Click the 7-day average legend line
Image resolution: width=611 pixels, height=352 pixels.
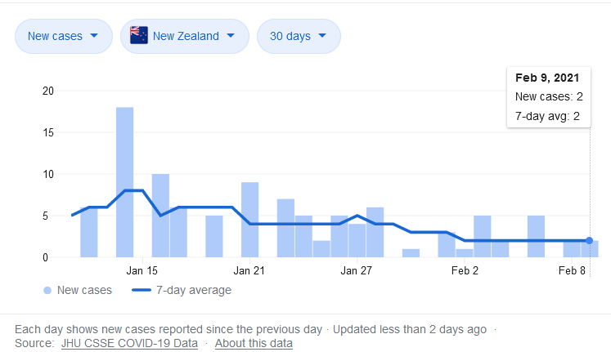click(144, 290)
